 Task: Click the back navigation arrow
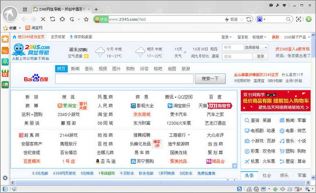tap(24, 19)
